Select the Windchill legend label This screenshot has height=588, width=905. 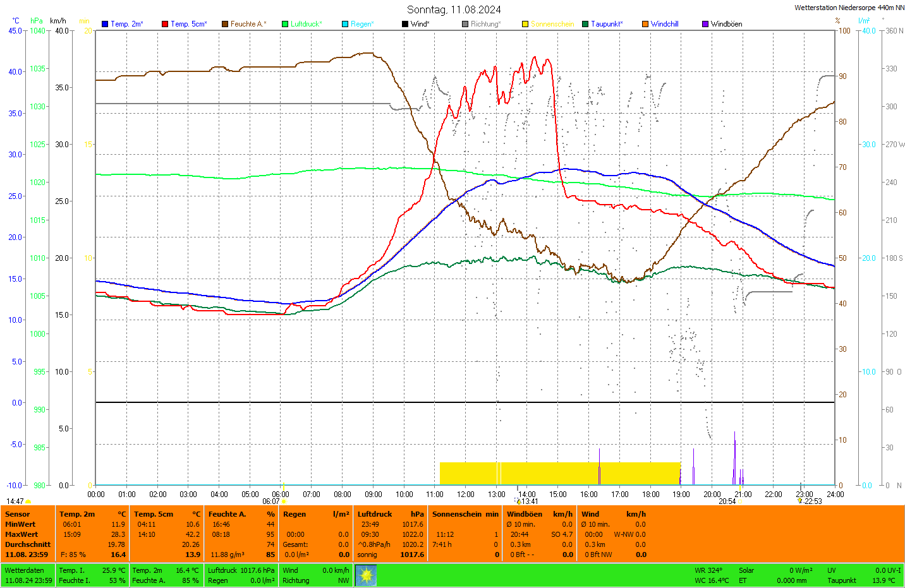[664, 24]
